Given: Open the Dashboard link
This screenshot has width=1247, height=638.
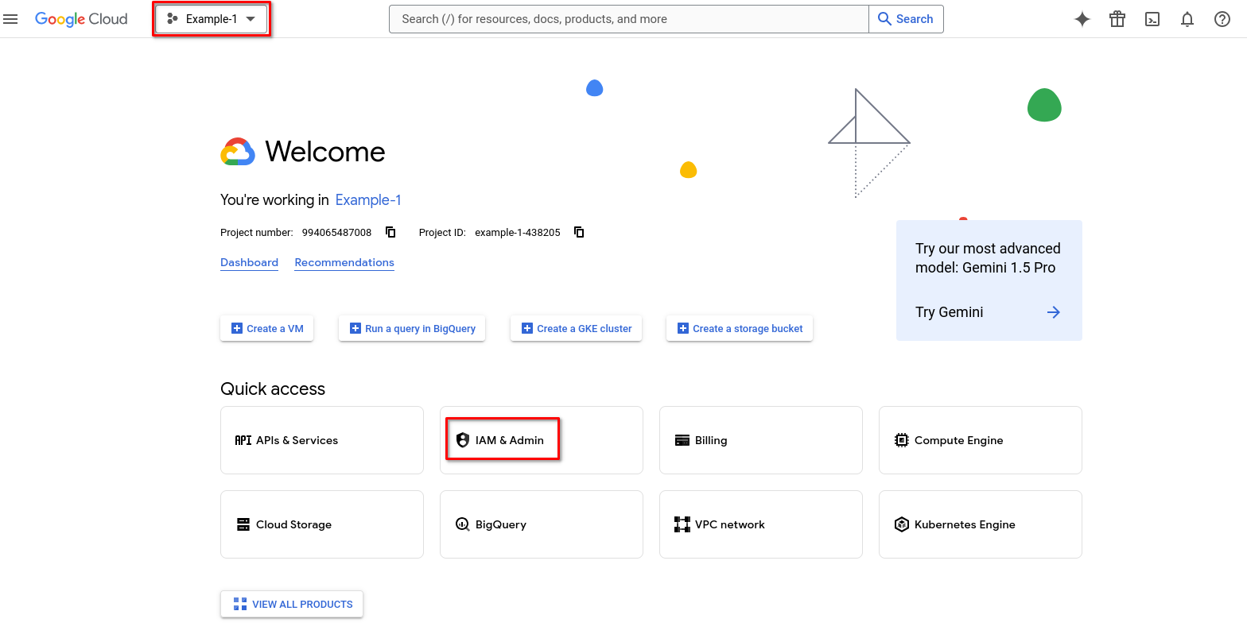Looking at the screenshot, I should coord(249,263).
